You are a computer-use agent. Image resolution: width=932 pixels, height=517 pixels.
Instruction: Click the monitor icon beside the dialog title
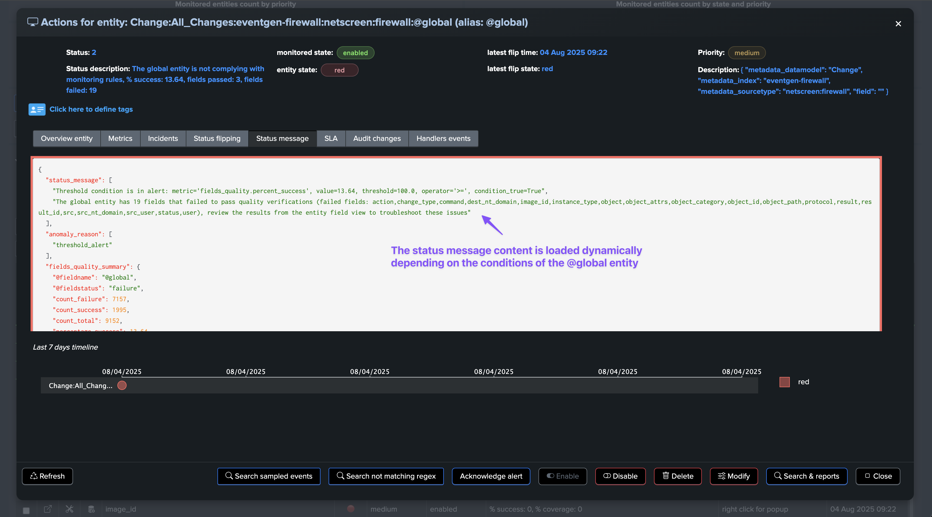tap(32, 22)
